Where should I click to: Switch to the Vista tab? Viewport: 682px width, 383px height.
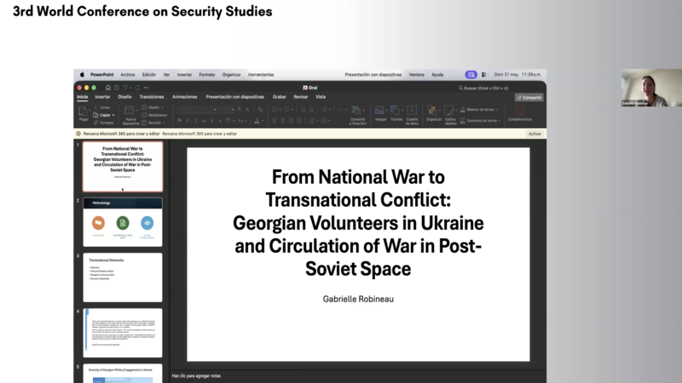tap(321, 97)
